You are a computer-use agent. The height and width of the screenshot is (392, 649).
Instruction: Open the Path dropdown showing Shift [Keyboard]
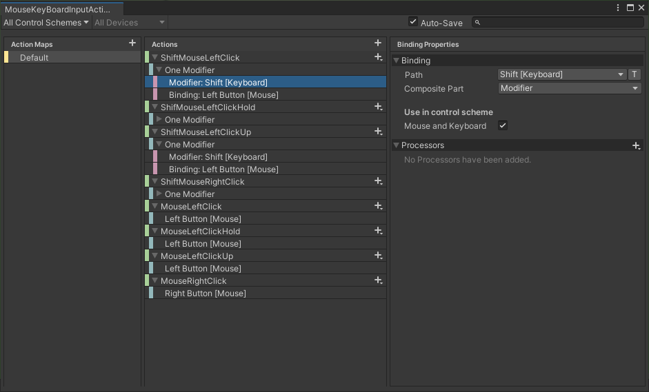point(561,74)
